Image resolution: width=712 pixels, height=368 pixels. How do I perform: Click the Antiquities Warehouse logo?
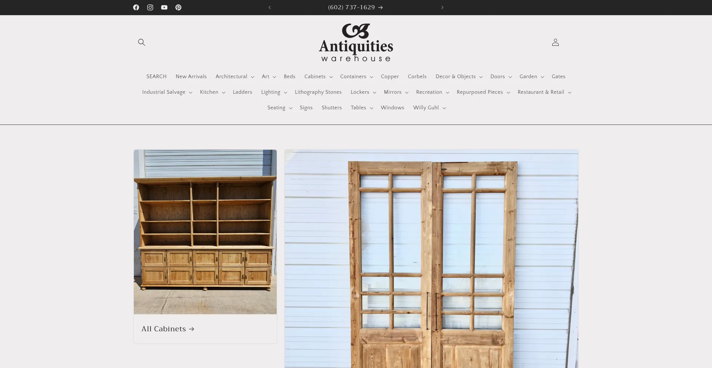(x=356, y=43)
